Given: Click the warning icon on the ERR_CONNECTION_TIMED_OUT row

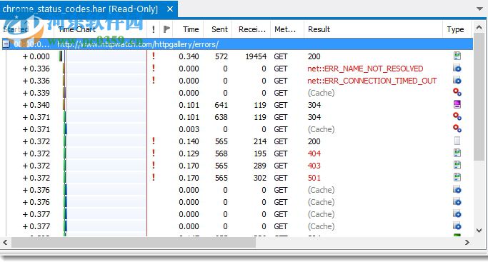Looking at the screenshot, I should click(x=154, y=81).
